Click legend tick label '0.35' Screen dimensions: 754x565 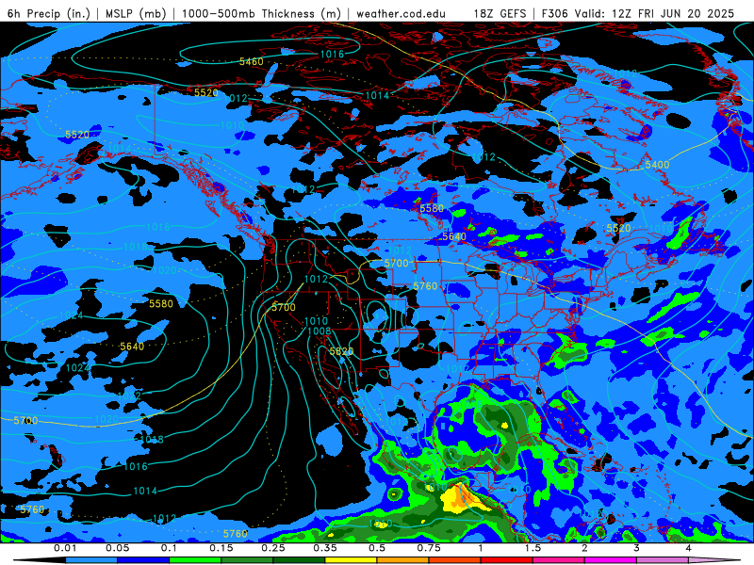click(325, 548)
